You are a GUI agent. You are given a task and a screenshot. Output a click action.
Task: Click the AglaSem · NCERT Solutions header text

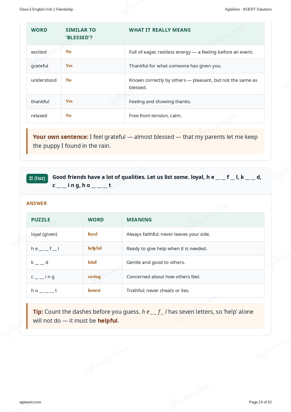click(248, 9)
